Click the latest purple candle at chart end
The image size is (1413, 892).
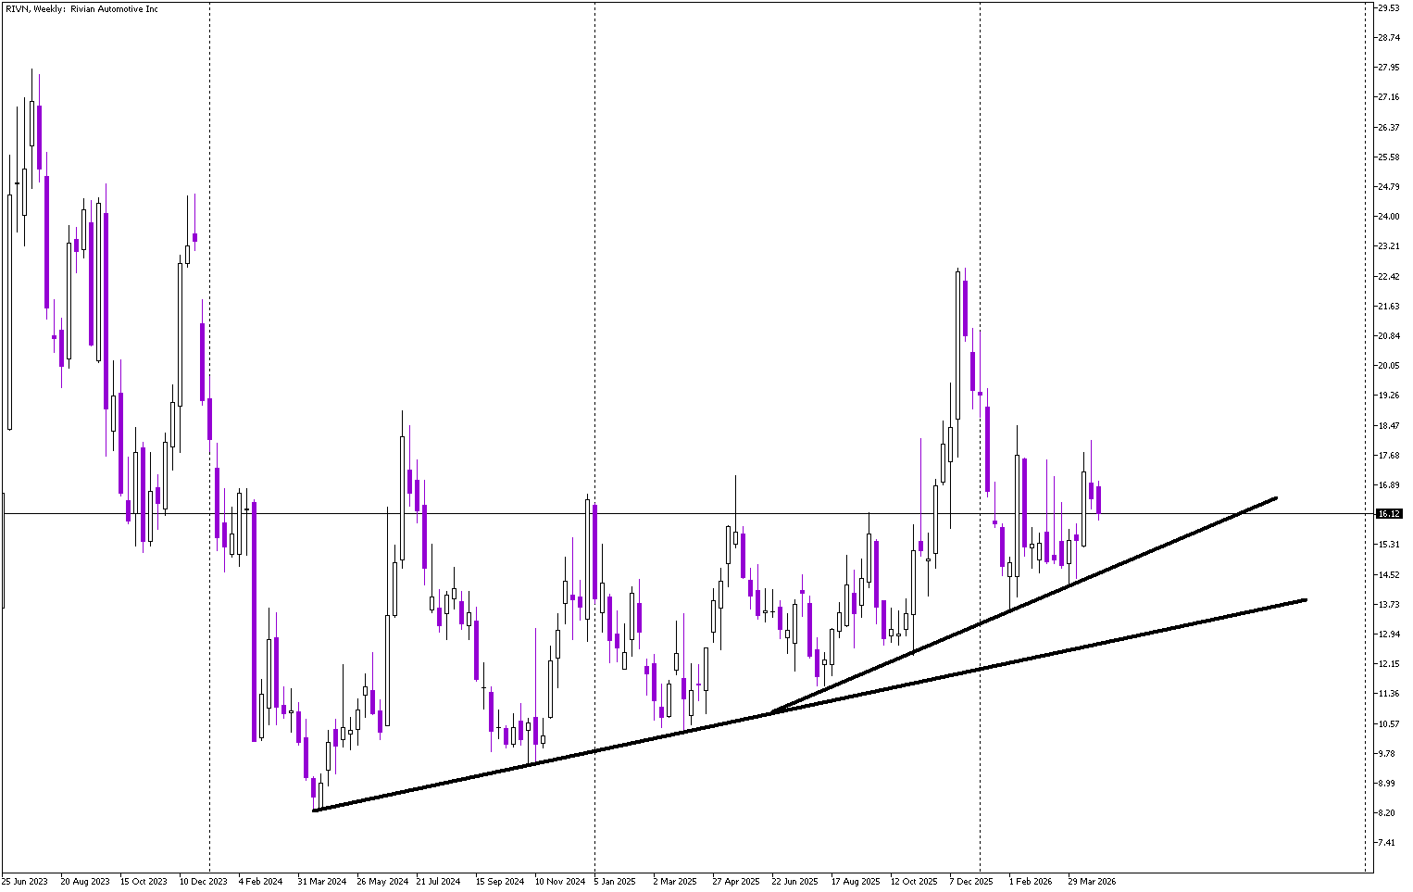(x=1098, y=499)
